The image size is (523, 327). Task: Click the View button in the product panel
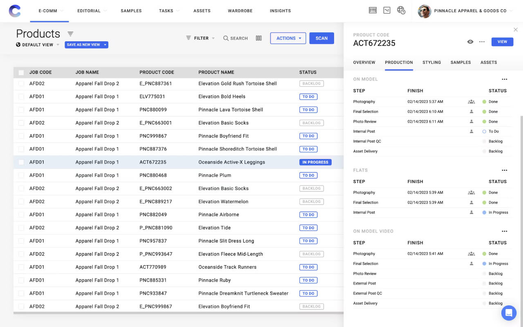pyautogui.click(x=502, y=42)
